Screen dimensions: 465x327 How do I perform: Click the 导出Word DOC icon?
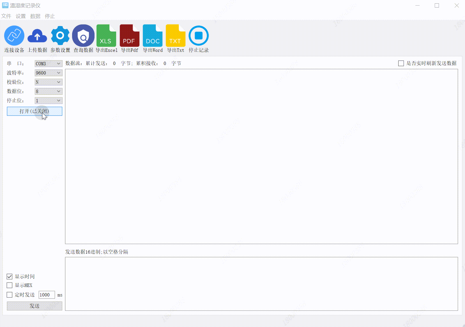coord(153,36)
